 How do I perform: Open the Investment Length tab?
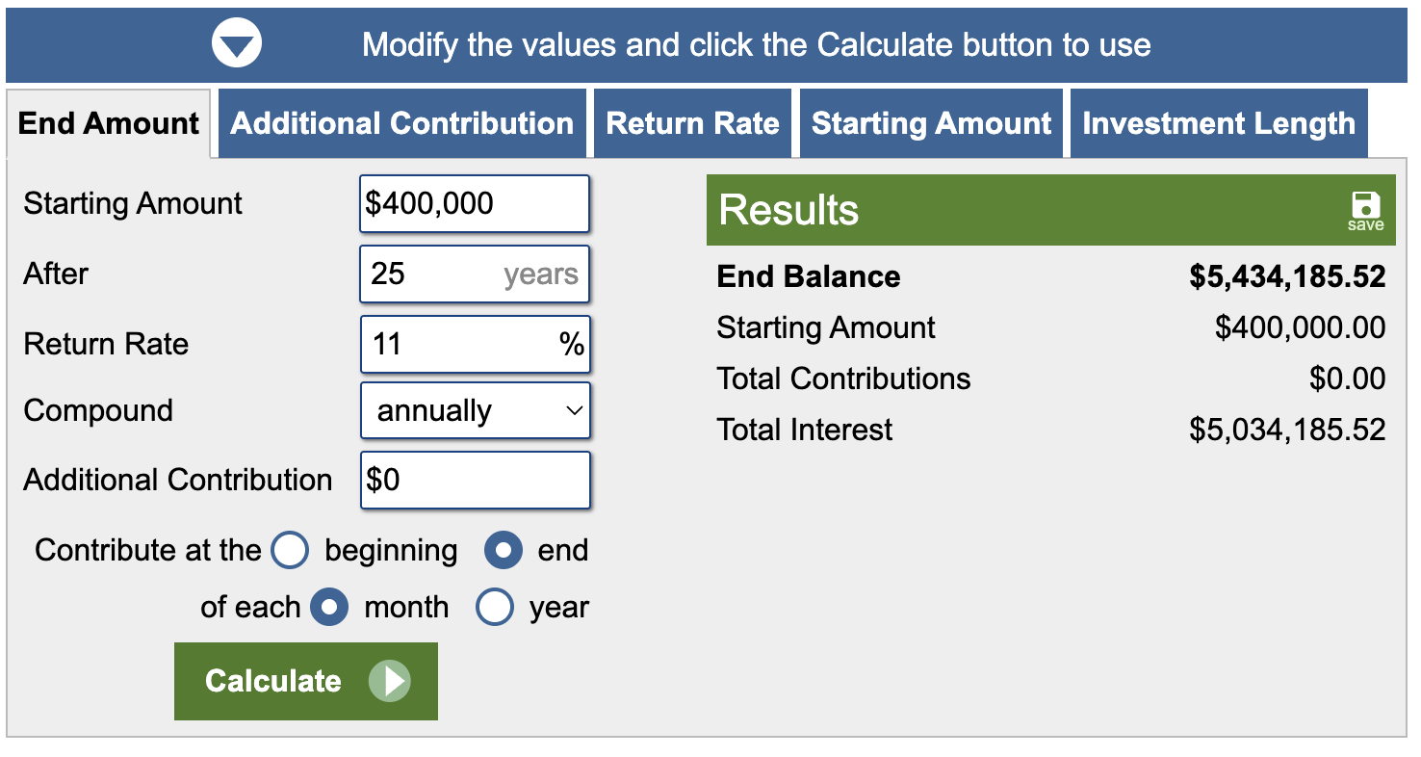pyautogui.click(x=1219, y=123)
